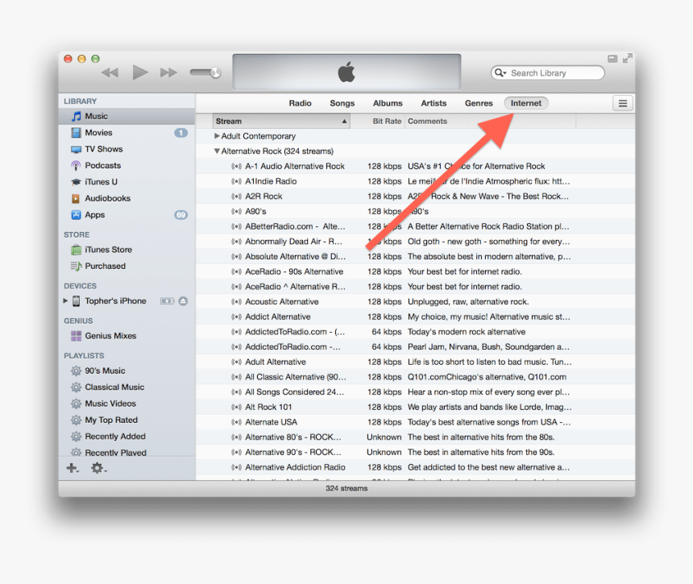The image size is (693, 584).
Task: Open Genius Mixes
Action: [x=127, y=336]
